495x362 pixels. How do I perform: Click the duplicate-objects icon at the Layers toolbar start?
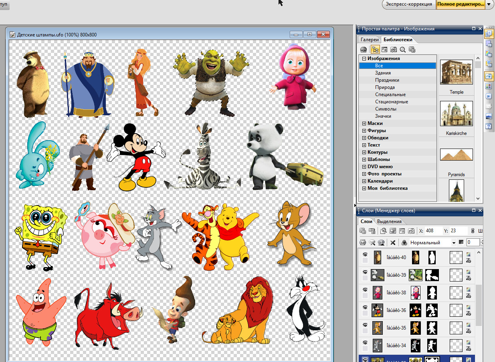363,231
